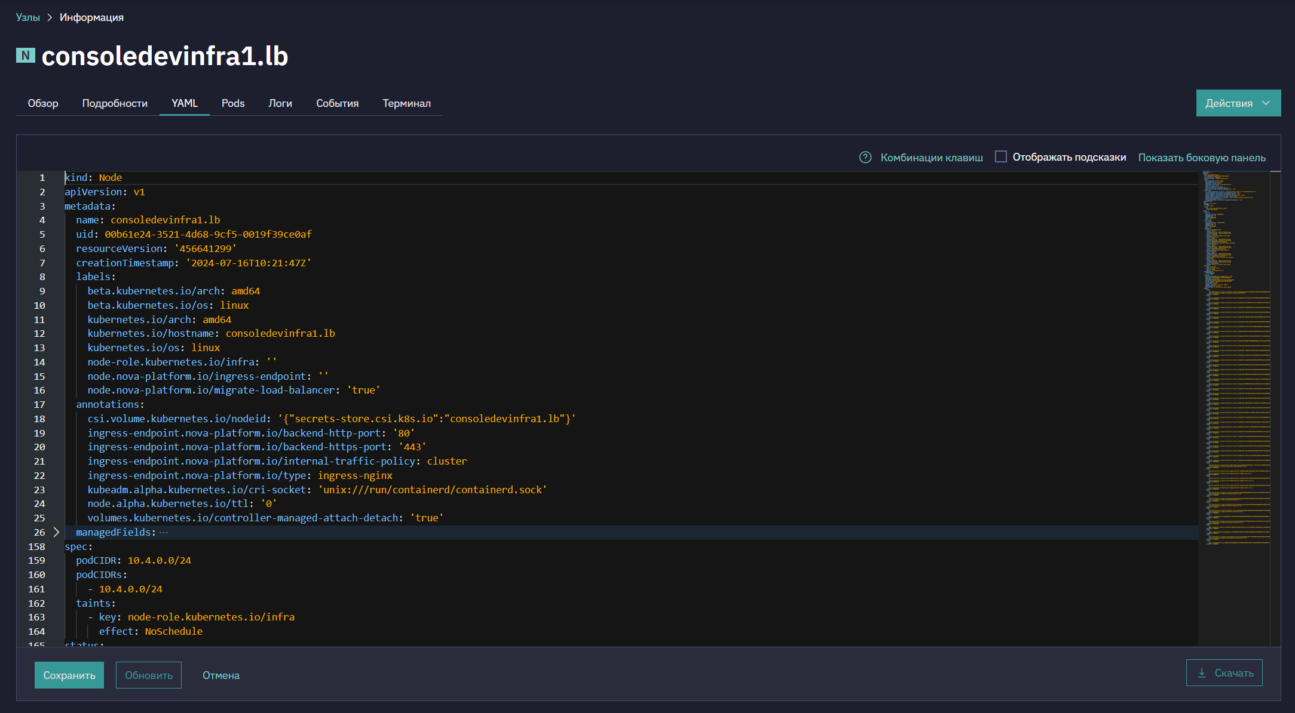
Task: Switch to the События tab
Action: pyautogui.click(x=338, y=103)
